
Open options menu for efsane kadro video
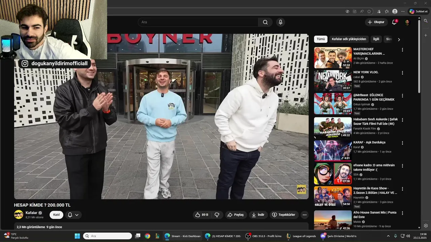[402, 166]
